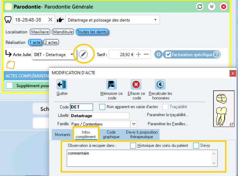Expand DET - Detartrage act dropdown
The height and width of the screenshot is (176, 238).
pyautogui.click(x=72, y=54)
